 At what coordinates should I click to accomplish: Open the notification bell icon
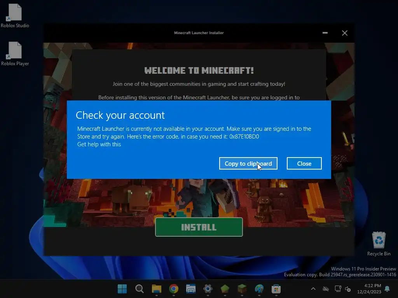[387, 289]
